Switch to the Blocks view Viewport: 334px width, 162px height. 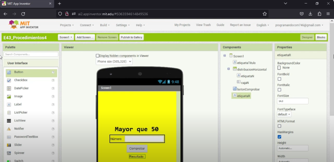(321, 37)
